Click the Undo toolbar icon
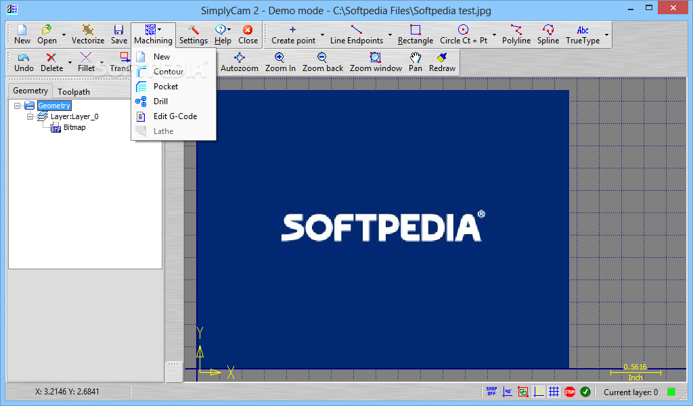Image resolution: width=693 pixels, height=406 pixels. coord(24,62)
